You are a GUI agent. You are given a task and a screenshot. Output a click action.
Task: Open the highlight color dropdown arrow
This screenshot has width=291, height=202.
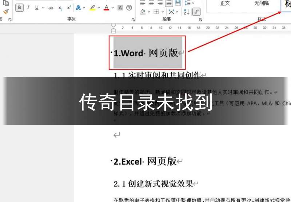click(99, 8)
